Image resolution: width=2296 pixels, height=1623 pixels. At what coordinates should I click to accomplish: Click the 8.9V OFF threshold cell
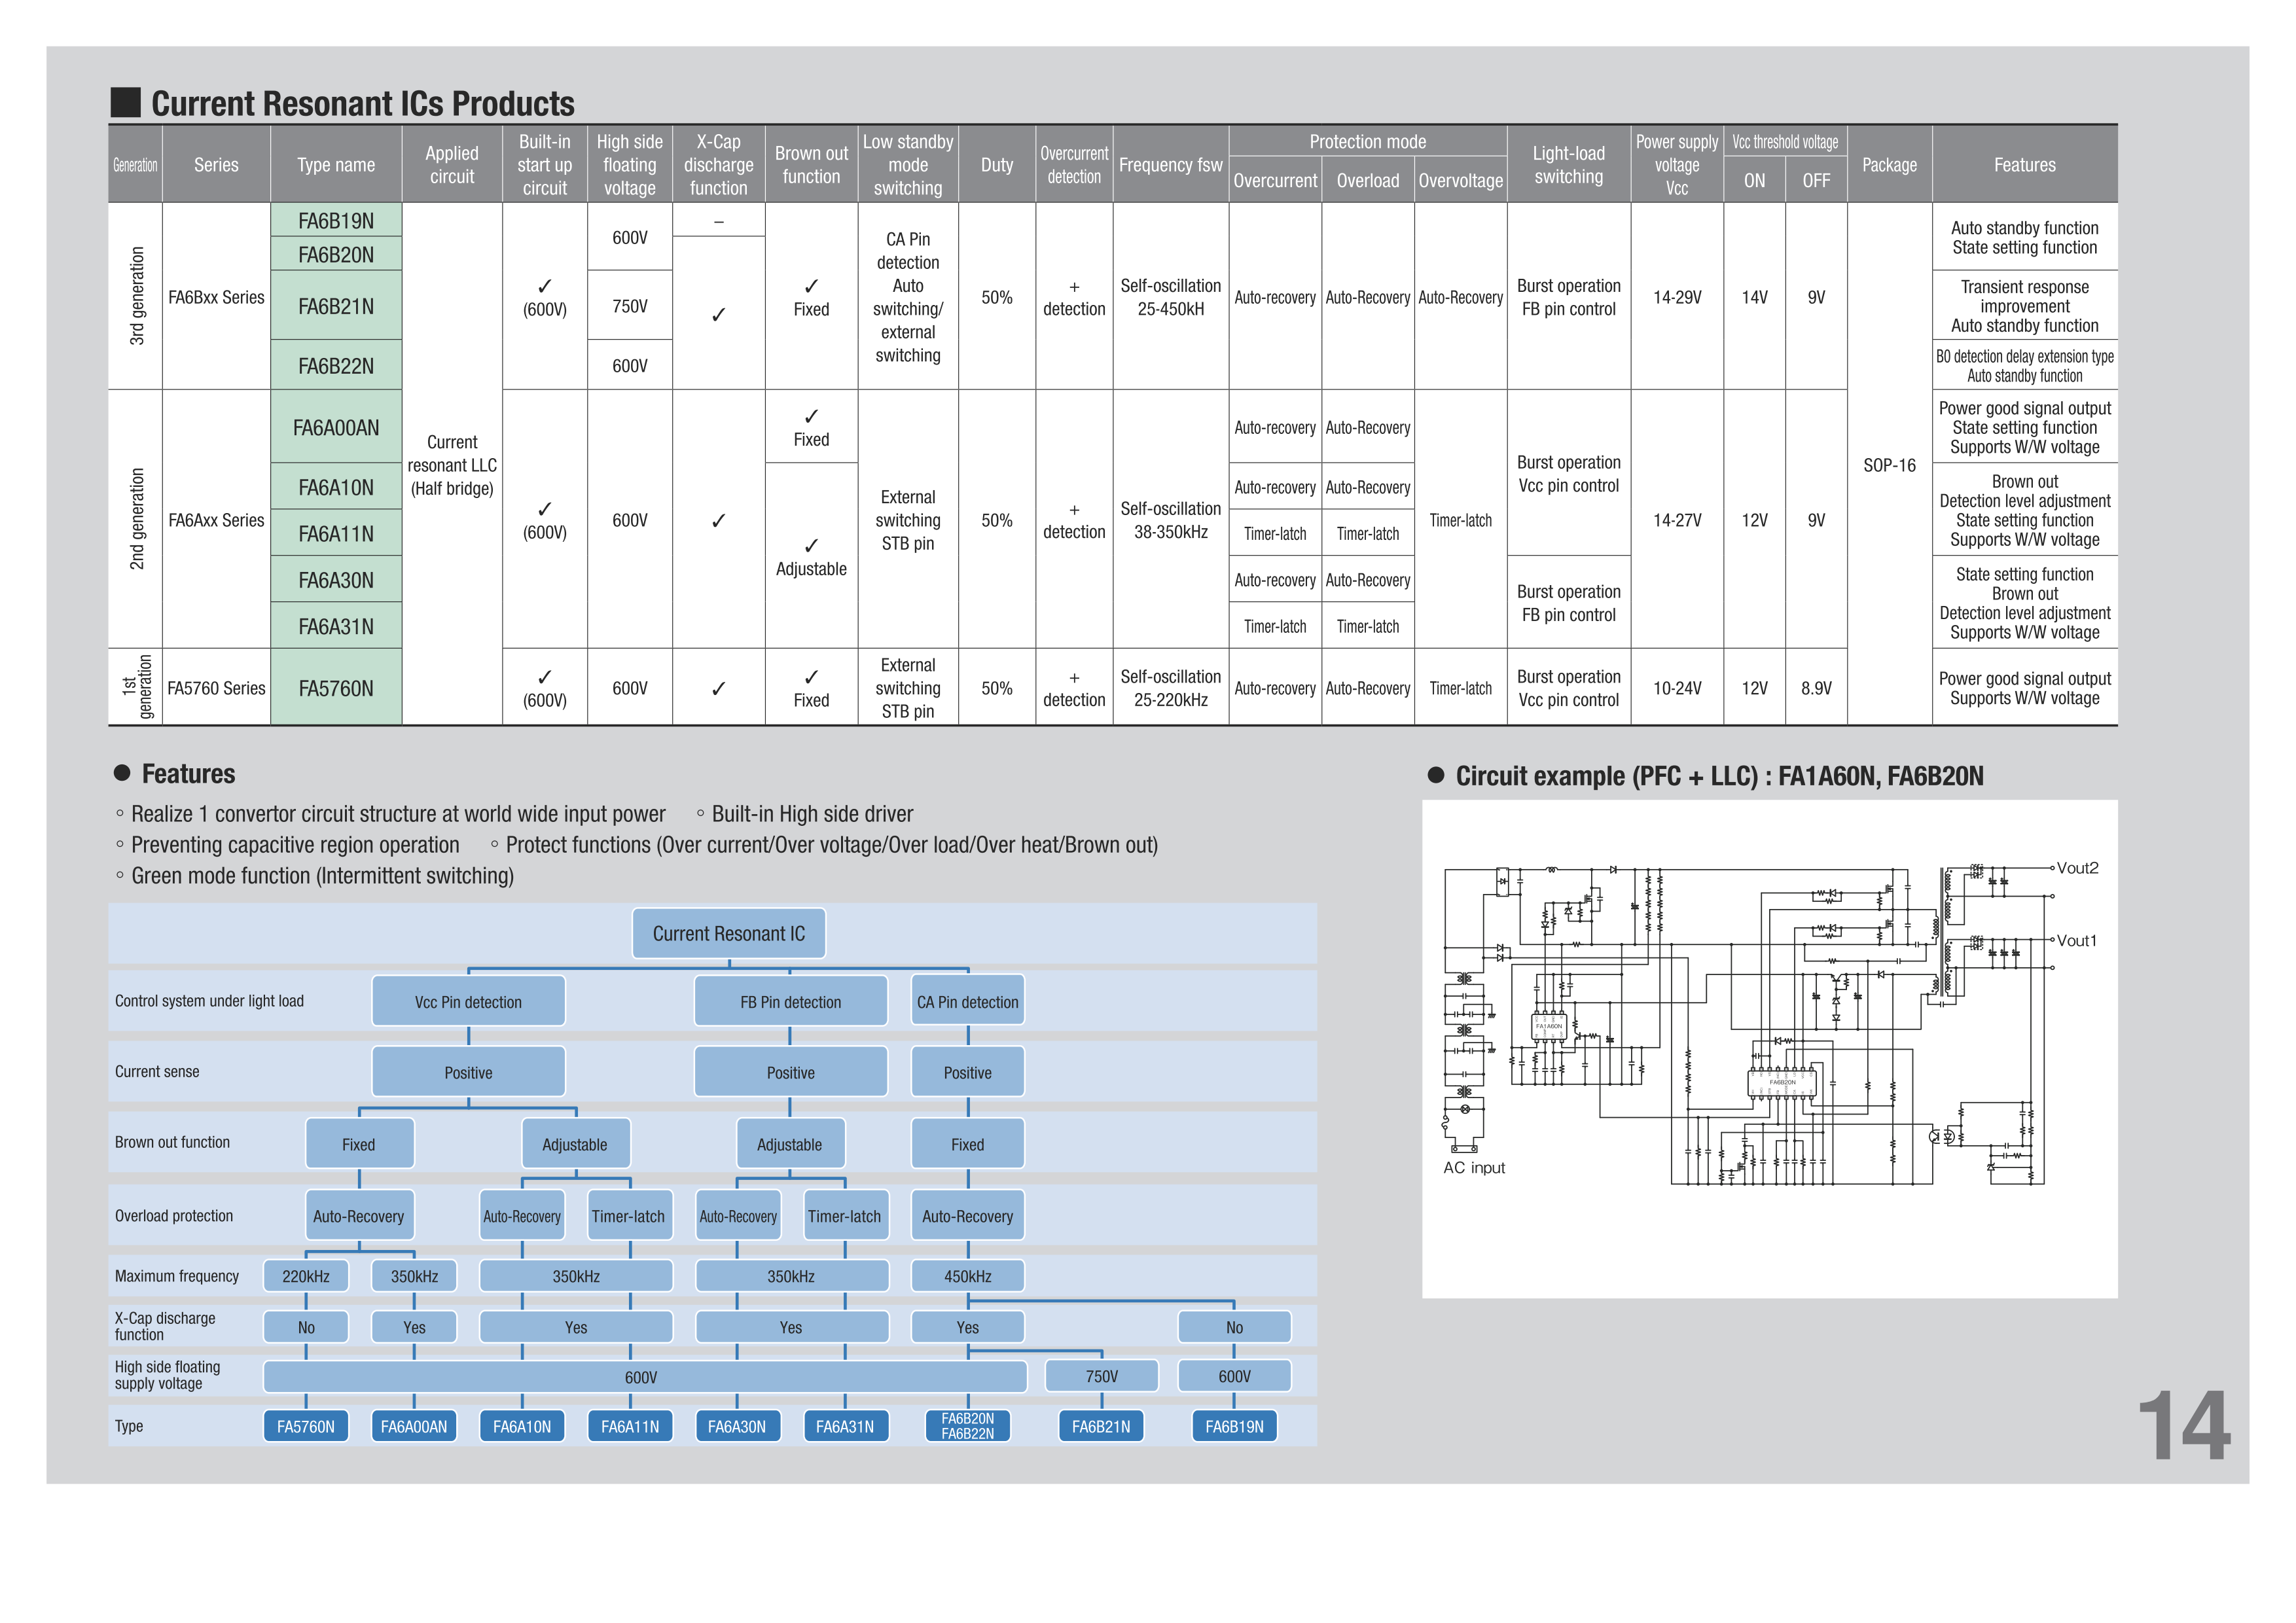point(1816,688)
